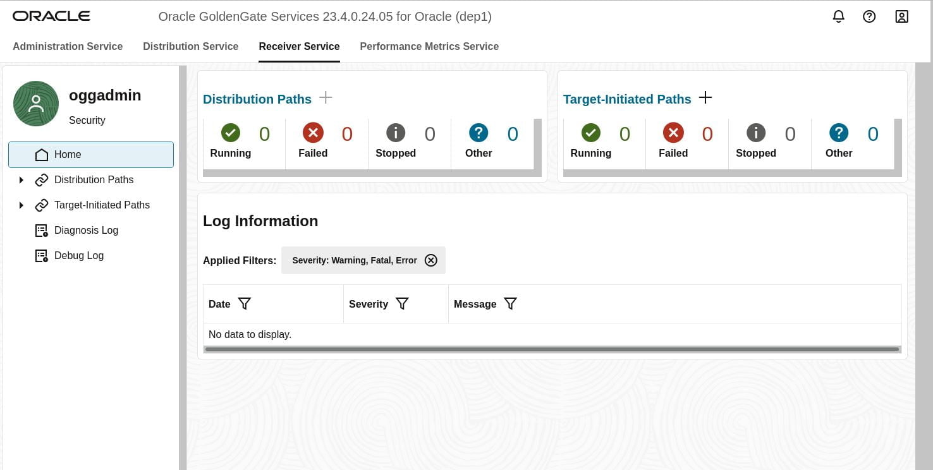The image size is (933, 470).
Task: Click the Target-Initiated Paths card vertical scrollbar
Action: 898,144
